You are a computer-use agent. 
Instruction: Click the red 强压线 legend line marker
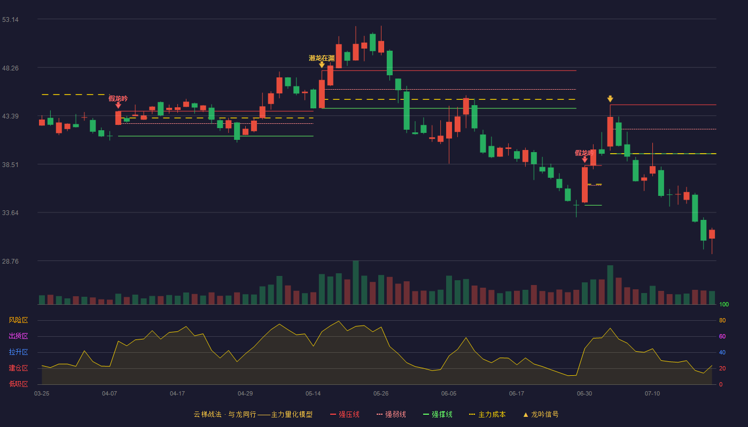[333, 414]
